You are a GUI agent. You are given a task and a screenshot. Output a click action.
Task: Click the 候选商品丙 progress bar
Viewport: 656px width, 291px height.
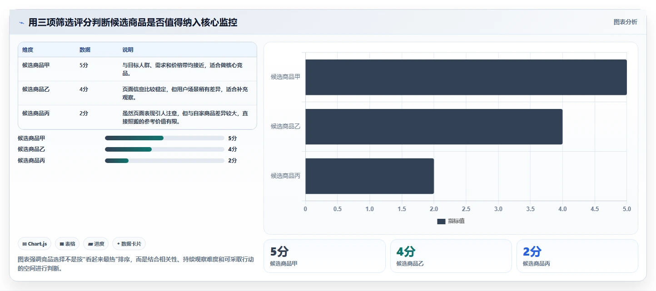[164, 160]
